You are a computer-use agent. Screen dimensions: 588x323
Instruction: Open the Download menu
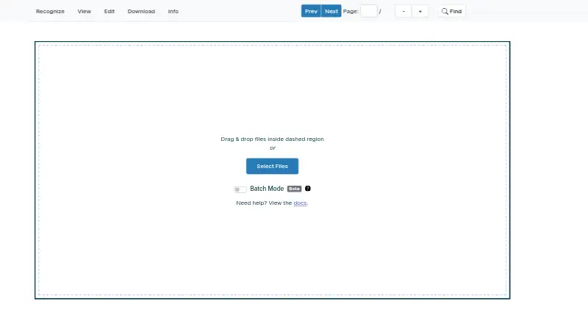click(x=141, y=11)
